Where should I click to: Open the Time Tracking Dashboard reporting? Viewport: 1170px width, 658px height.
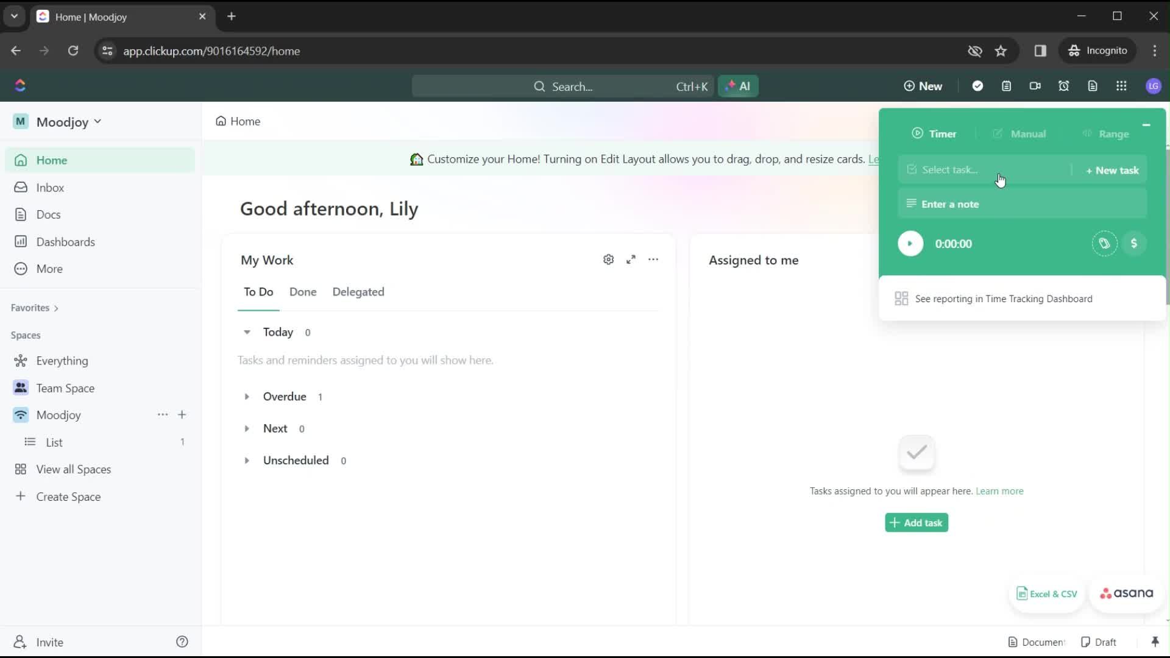1004,298
